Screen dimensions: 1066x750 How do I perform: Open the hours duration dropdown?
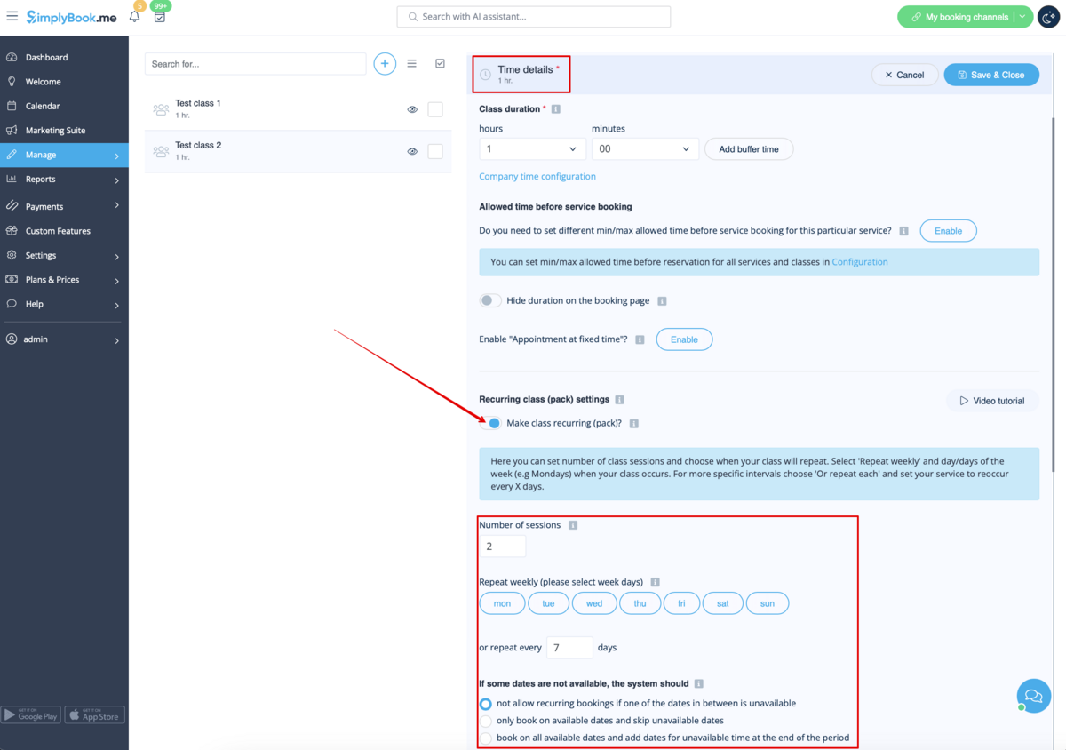tap(531, 149)
